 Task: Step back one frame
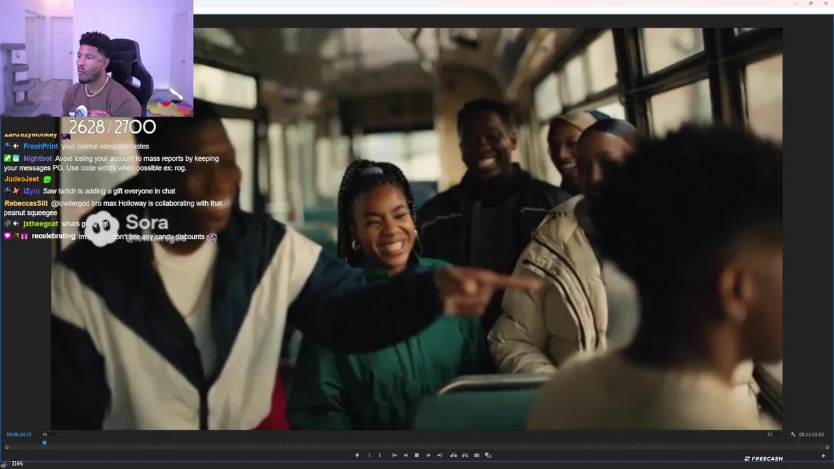(405, 455)
